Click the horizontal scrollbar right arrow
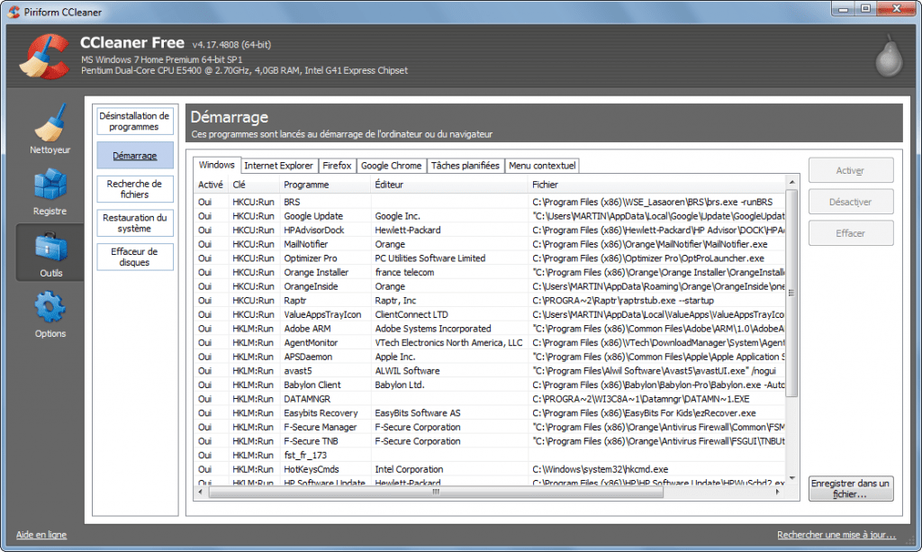 point(778,492)
